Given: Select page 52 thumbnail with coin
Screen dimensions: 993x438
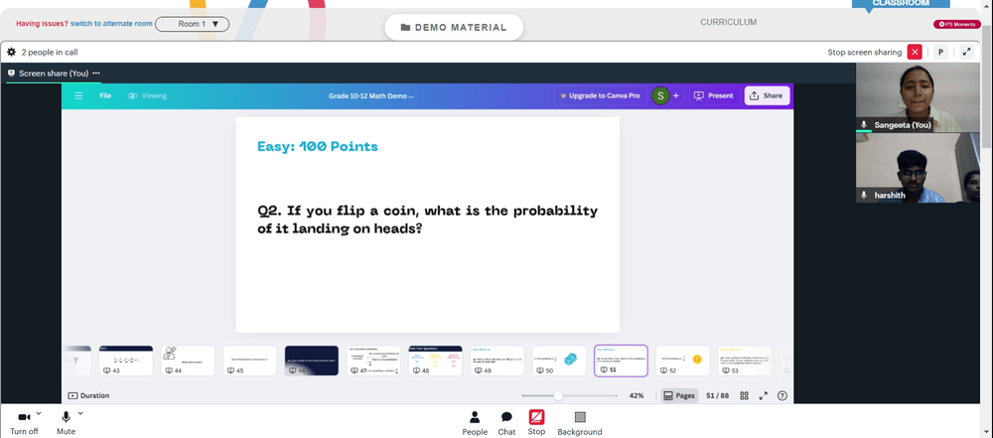Looking at the screenshot, I should (x=683, y=361).
